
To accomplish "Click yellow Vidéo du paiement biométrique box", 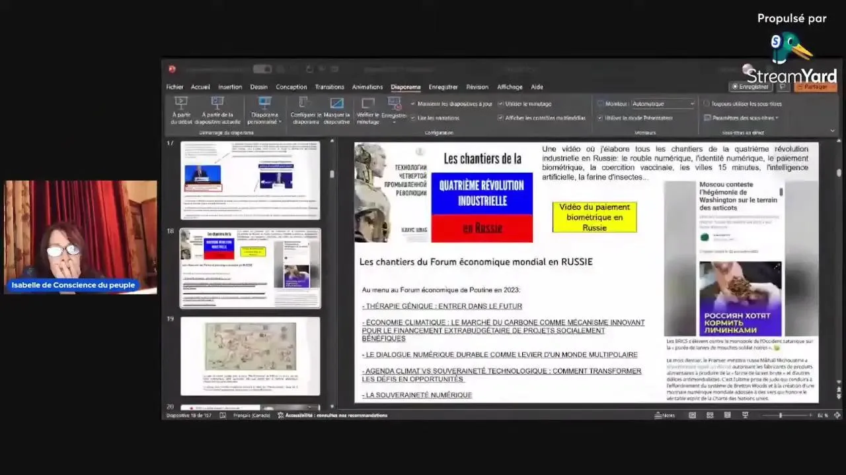I will (594, 217).
